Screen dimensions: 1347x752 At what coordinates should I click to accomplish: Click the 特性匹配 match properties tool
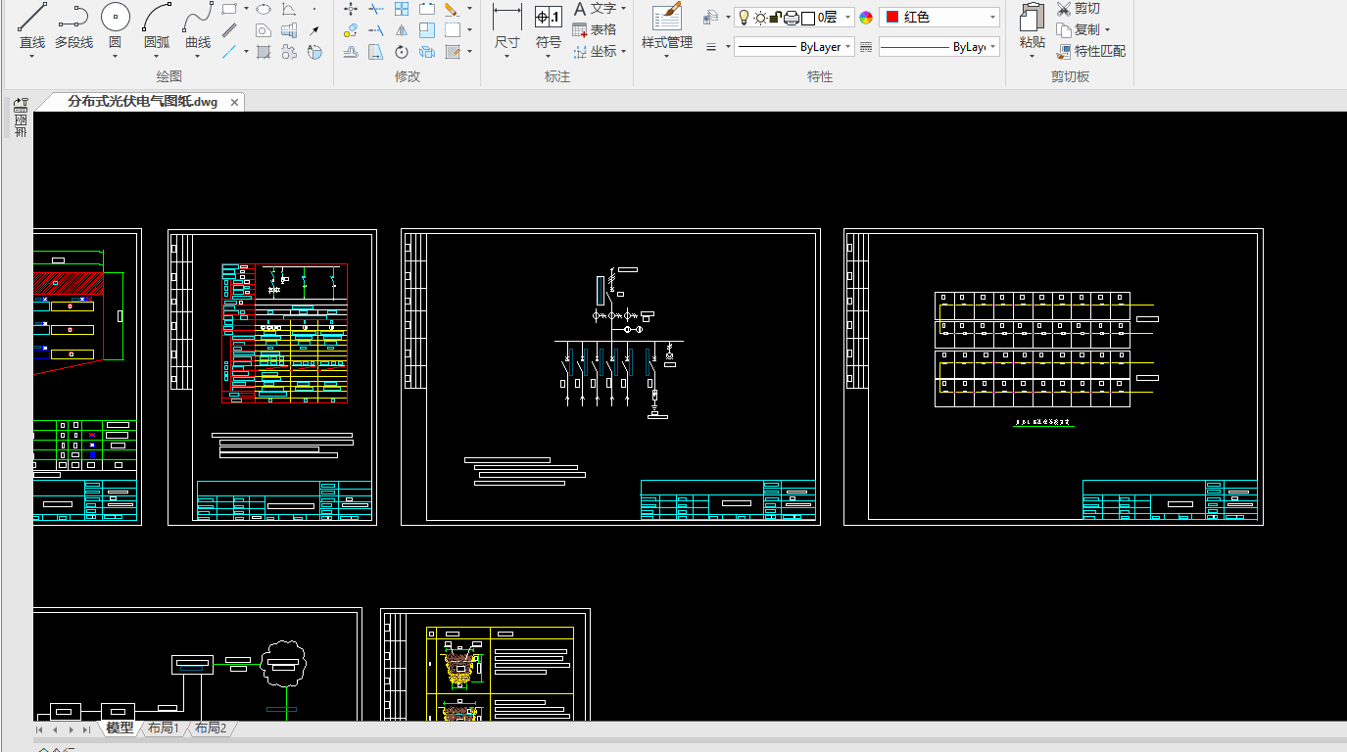(1090, 51)
